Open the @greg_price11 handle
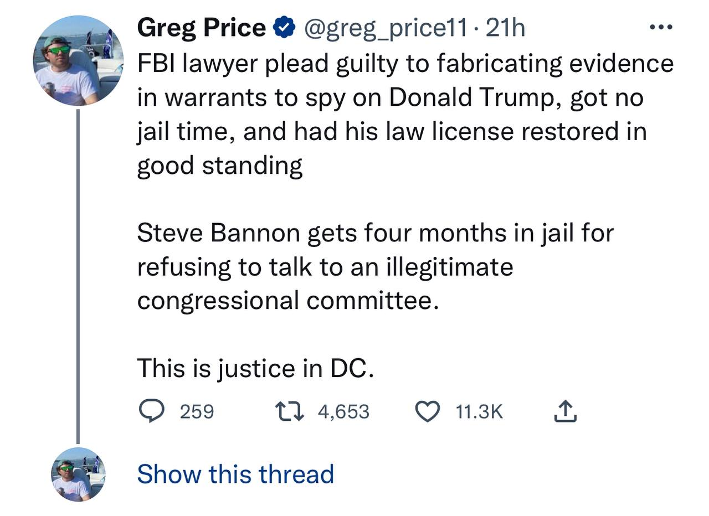 point(386,28)
